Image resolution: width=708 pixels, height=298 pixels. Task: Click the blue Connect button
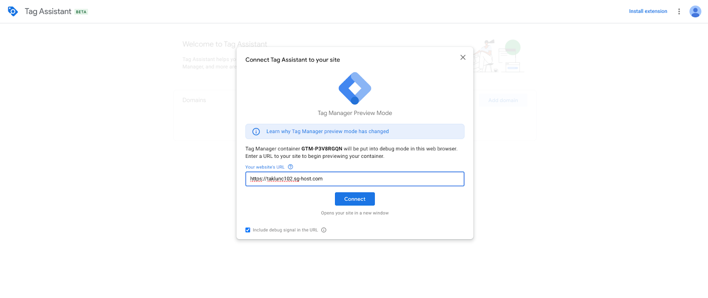point(355,199)
